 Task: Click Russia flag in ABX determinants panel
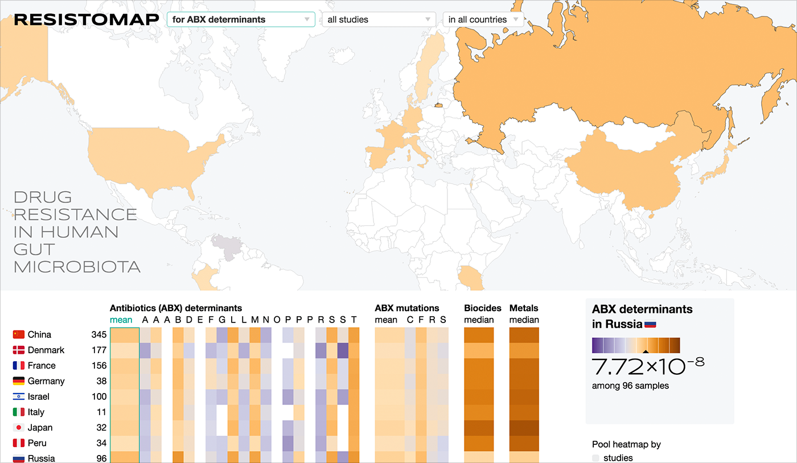coord(650,325)
